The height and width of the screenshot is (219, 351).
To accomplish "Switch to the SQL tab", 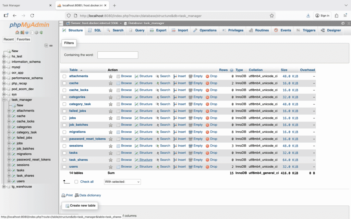I will [95, 30].
